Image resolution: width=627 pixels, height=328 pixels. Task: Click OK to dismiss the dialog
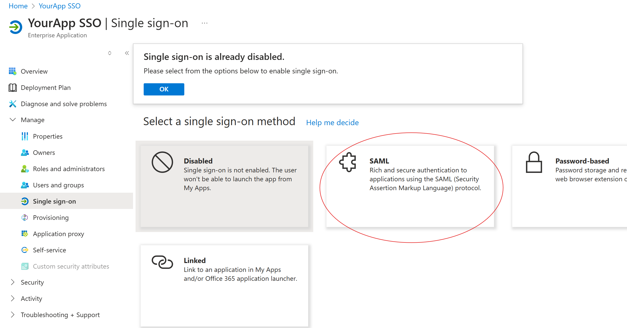pyautogui.click(x=164, y=89)
